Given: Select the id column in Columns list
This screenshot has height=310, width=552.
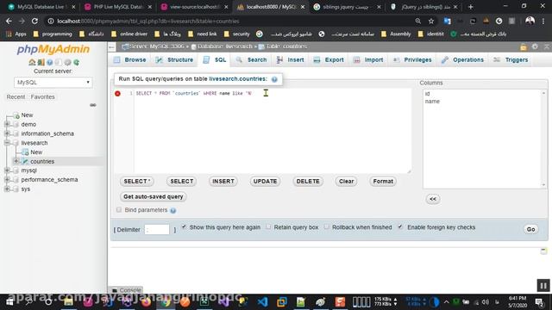Looking at the screenshot, I should tap(428, 94).
